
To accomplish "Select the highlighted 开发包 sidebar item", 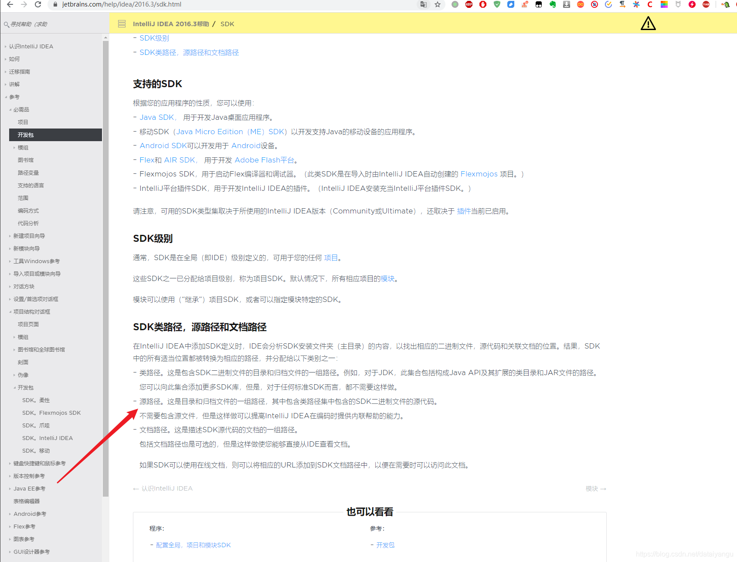I will coord(55,135).
